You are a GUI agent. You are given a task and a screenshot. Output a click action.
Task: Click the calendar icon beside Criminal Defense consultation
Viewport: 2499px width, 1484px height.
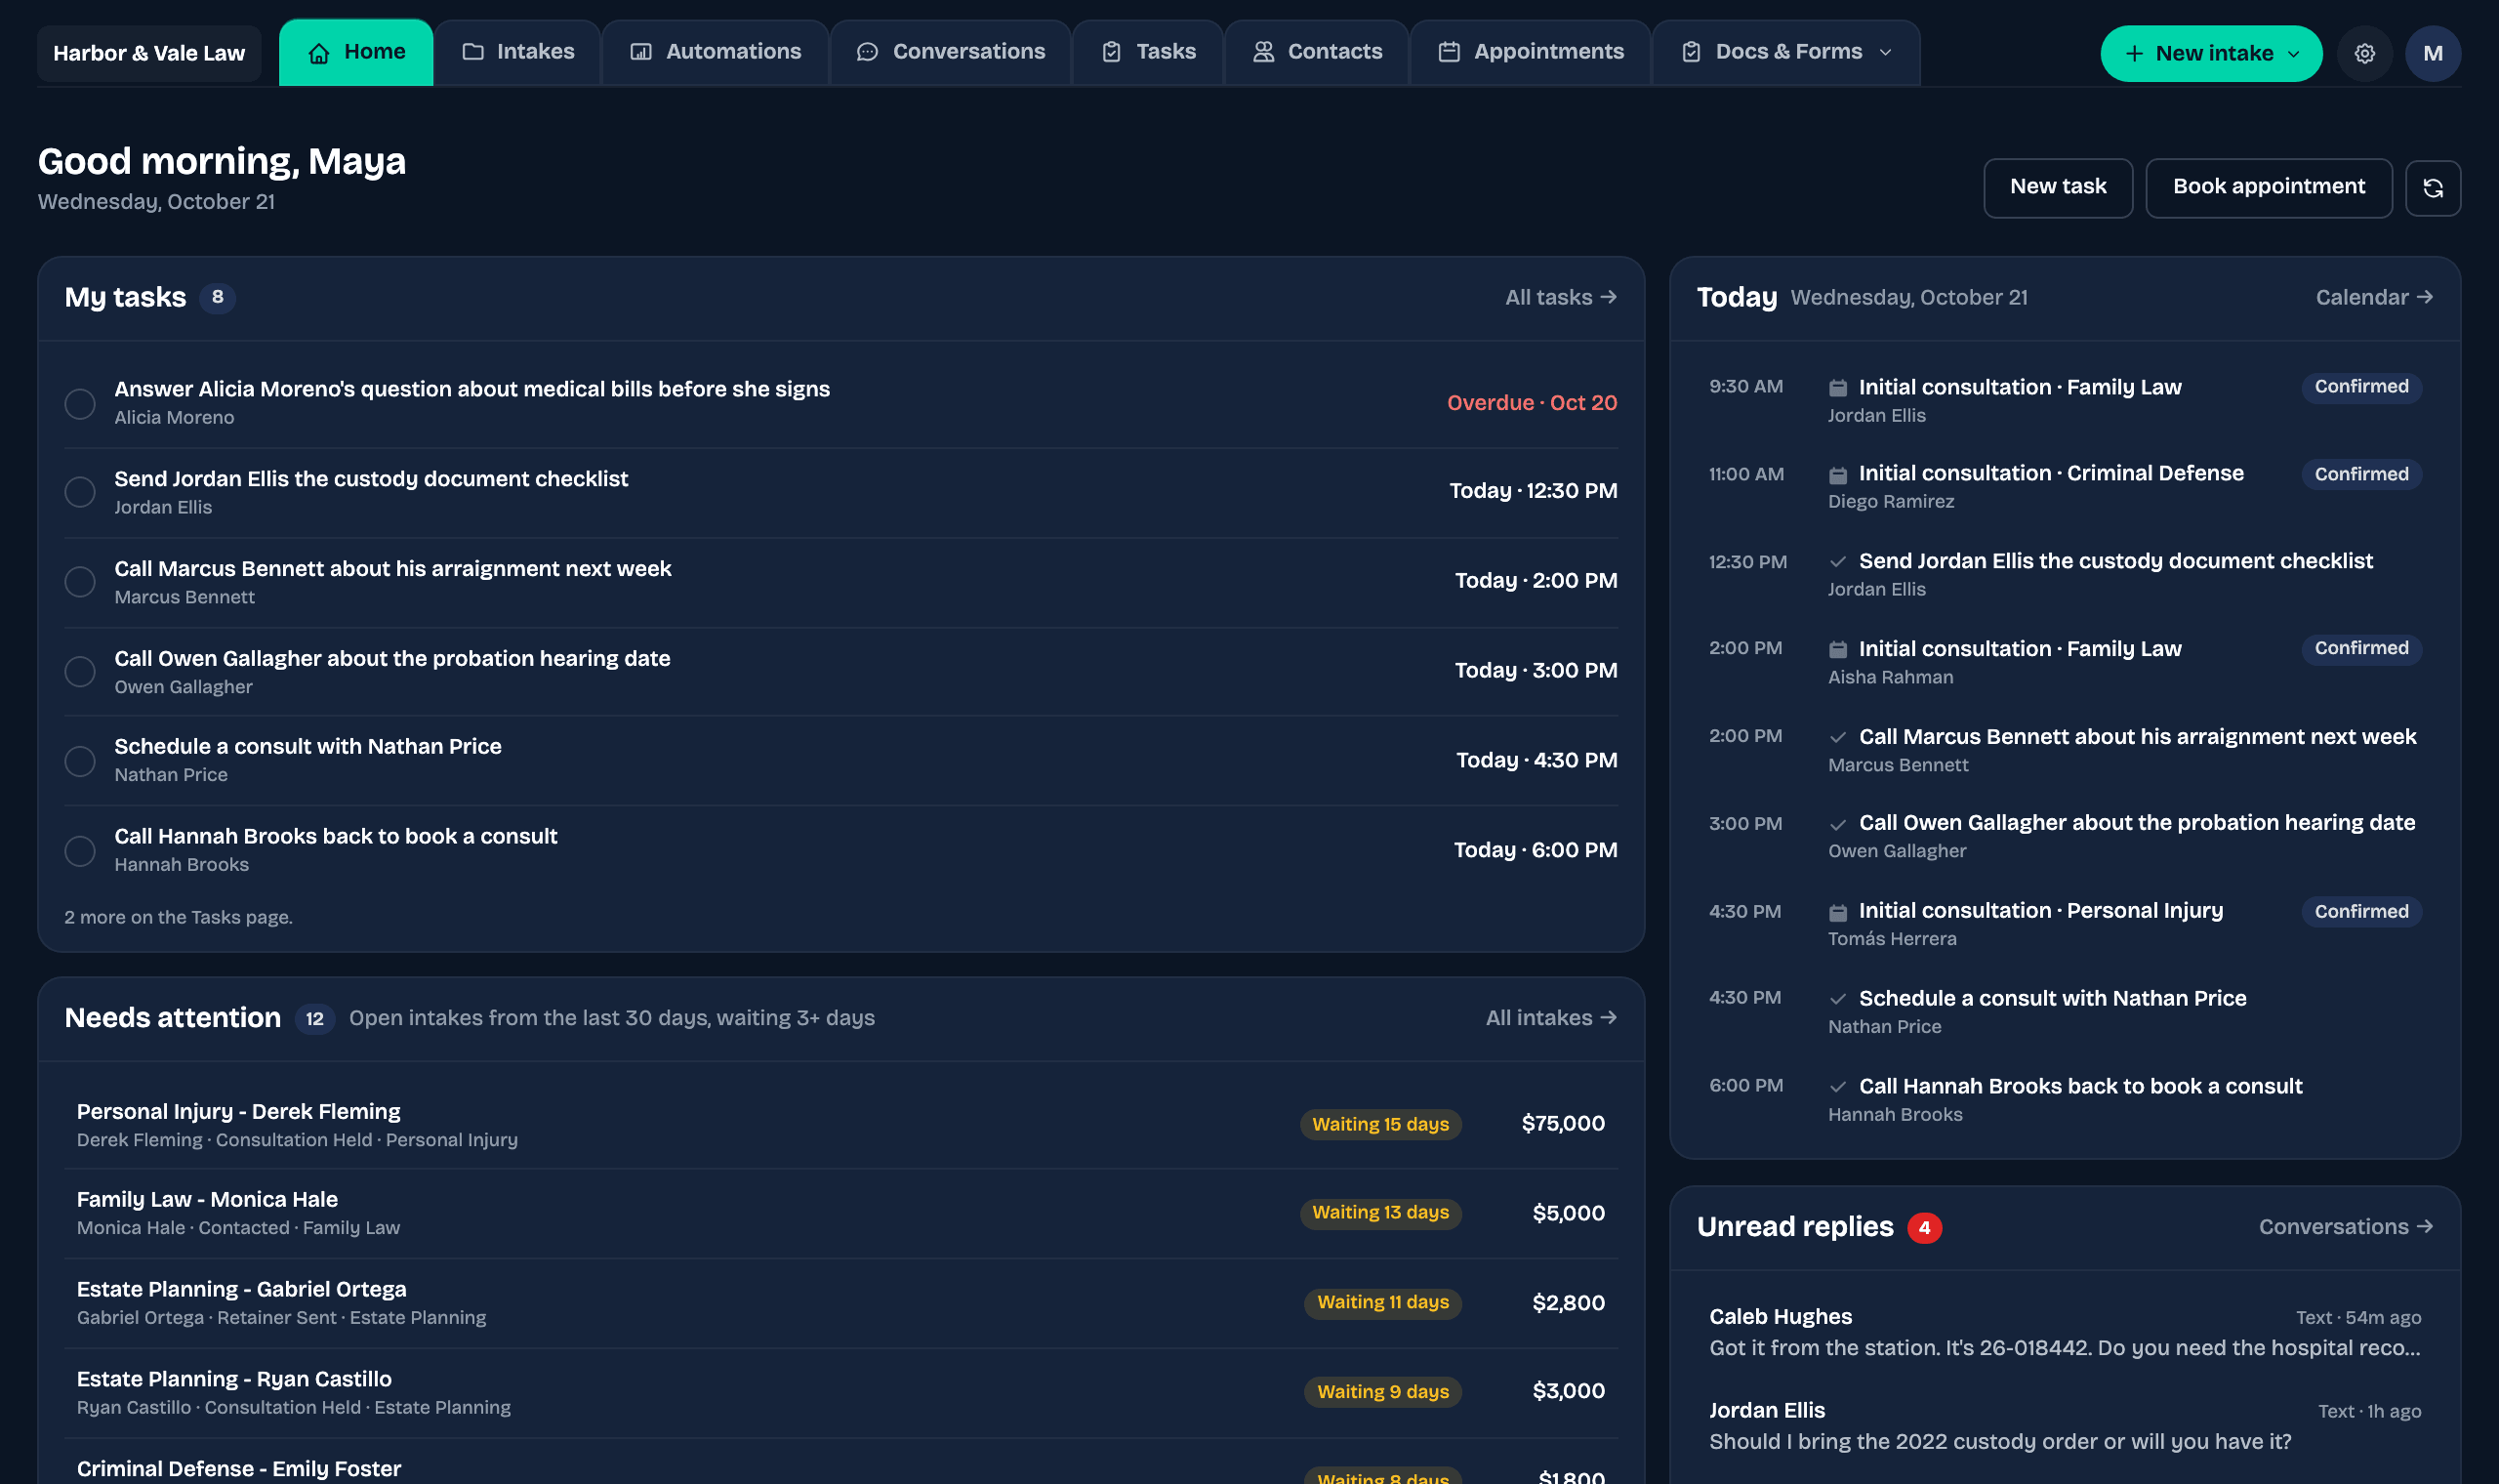tap(1837, 474)
